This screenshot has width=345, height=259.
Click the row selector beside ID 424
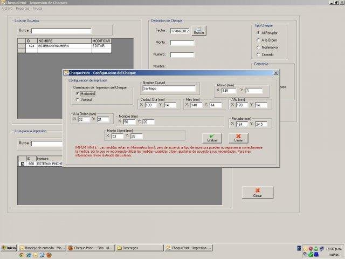point(22,46)
